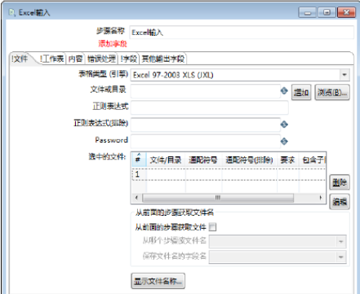This screenshot has height=294, width=360.
Task: Minimize the Excel输入 window
Action: 308,12
